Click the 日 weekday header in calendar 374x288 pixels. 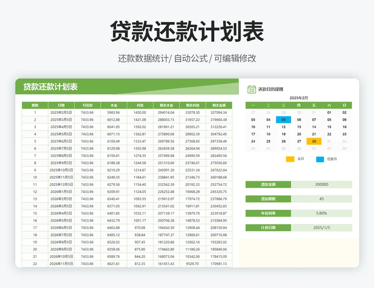[345, 105]
